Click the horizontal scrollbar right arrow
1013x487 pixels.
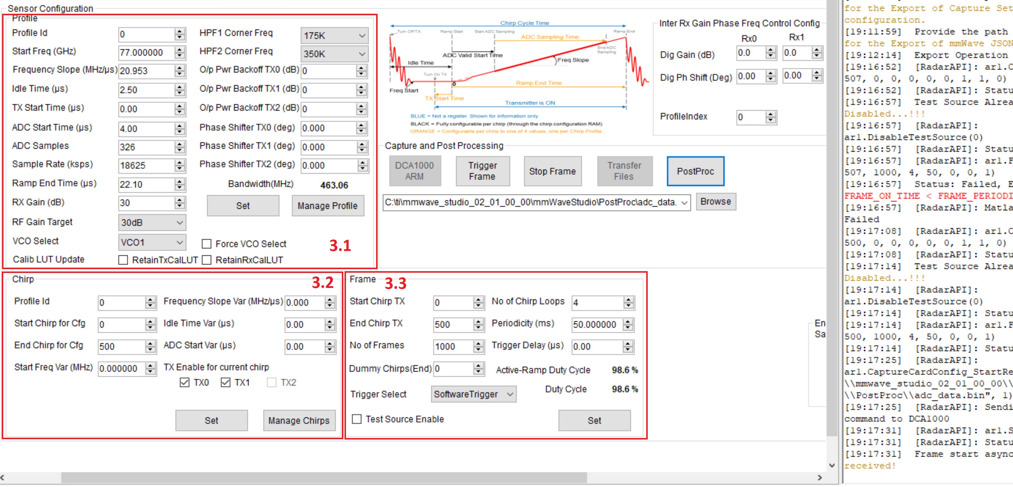click(820, 478)
